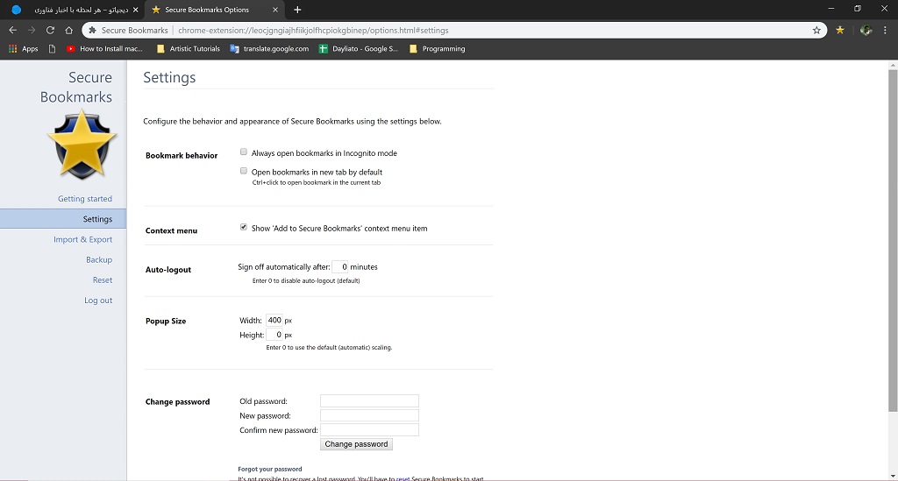Click the browser forward arrow
Image resolution: width=898 pixels, height=481 pixels.
click(32, 31)
